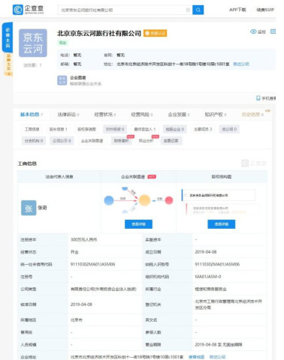Jump to 公司公示 0 sub-section
The width and height of the screenshot is (284, 360).
(x=62, y=141)
